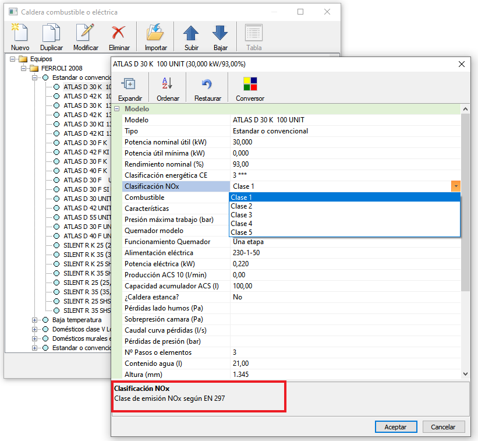Click the Tipo value Estandar o convencional
The height and width of the screenshot is (441, 478).
coord(270,131)
